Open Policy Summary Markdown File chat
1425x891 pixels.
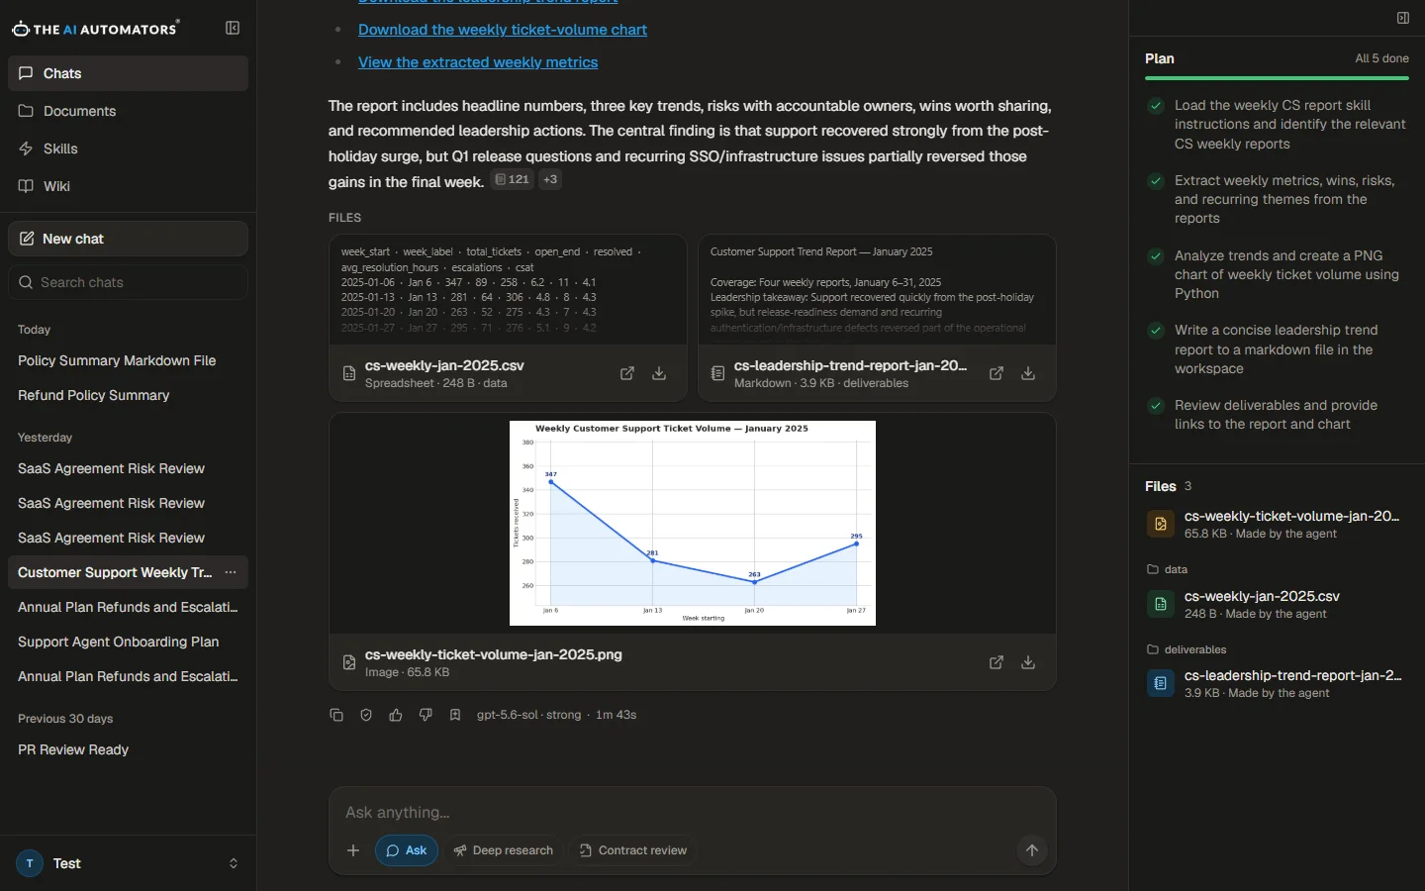129,360
